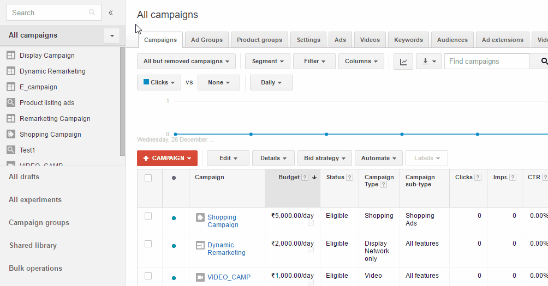Open Clicks metric dropdown
This screenshot has width=548, height=286.
pyautogui.click(x=159, y=83)
